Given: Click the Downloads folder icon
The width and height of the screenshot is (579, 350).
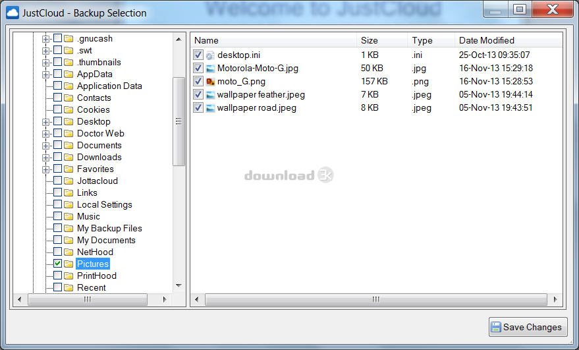Looking at the screenshot, I should tap(69, 157).
